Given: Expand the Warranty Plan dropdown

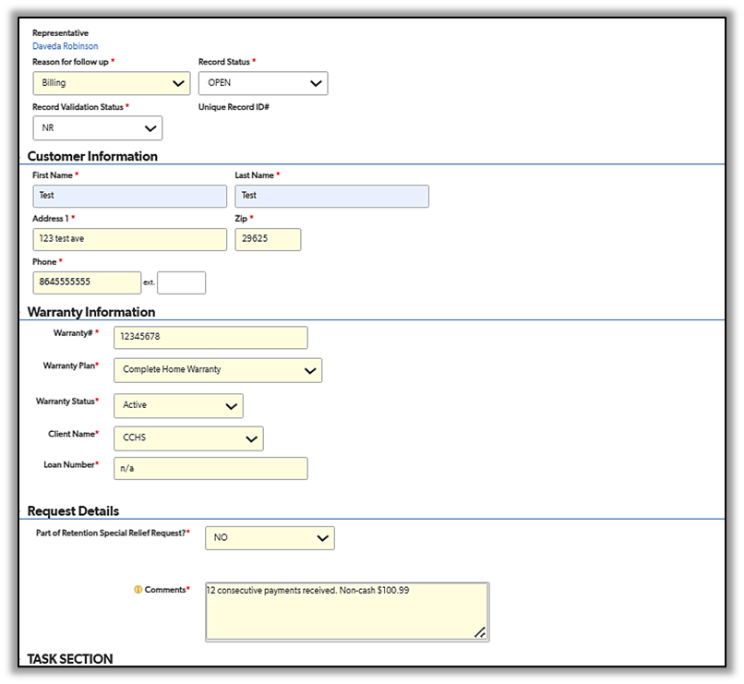Looking at the screenshot, I should coord(217,370).
